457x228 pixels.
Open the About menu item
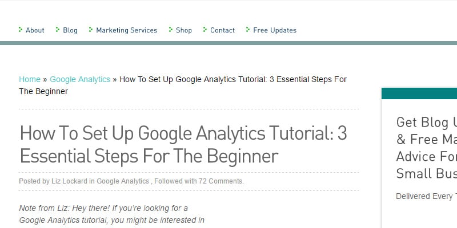(x=35, y=30)
